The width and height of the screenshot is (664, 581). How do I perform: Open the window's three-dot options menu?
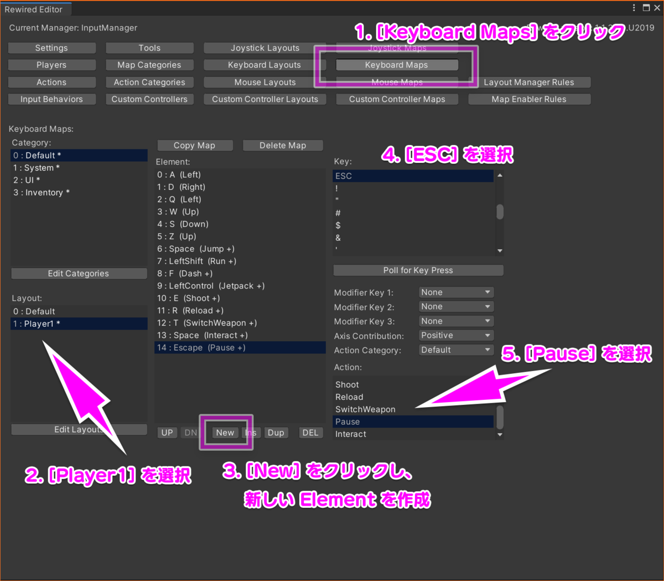[634, 8]
